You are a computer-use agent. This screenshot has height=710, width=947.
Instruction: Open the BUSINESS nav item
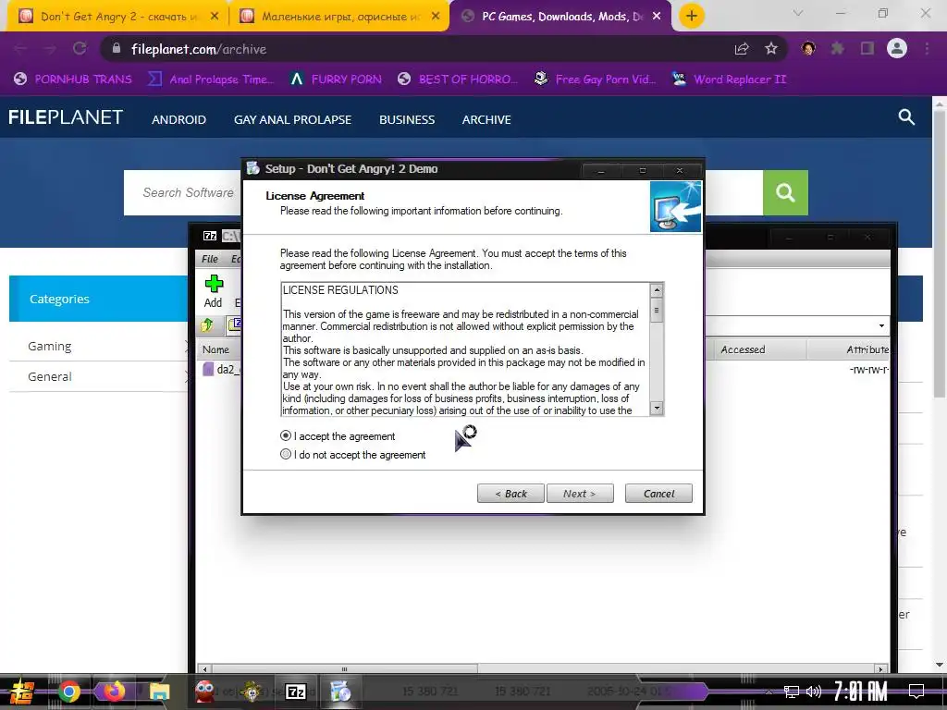pos(407,119)
